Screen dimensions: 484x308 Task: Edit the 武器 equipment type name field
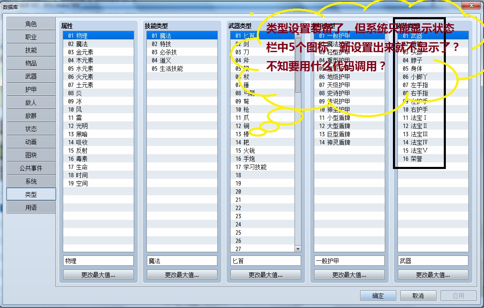point(433,261)
